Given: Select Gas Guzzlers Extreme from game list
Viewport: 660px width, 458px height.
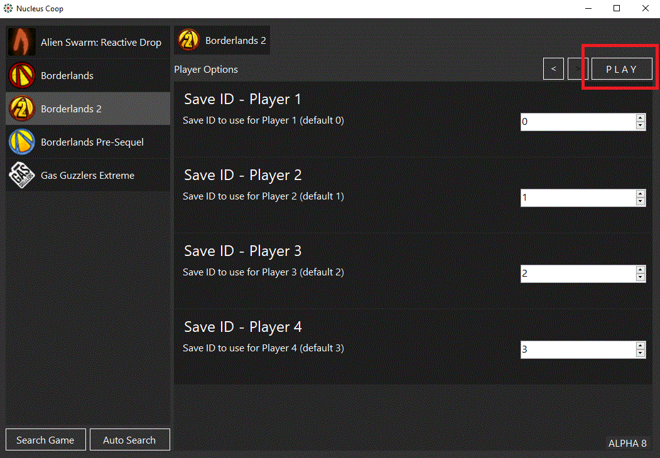Looking at the screenshot, I should click(87, 175).
